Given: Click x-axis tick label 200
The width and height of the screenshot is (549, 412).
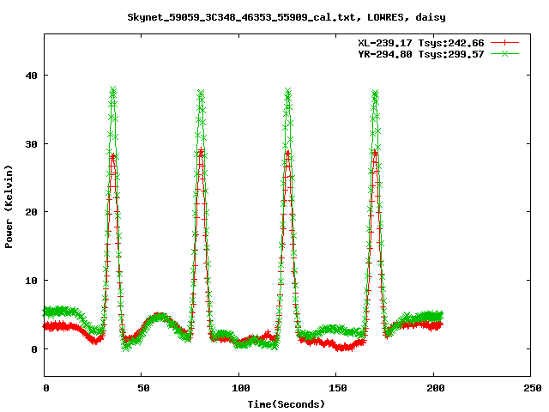Looking at the screenshot, I should pyautogui.click(x=435, y=388).
